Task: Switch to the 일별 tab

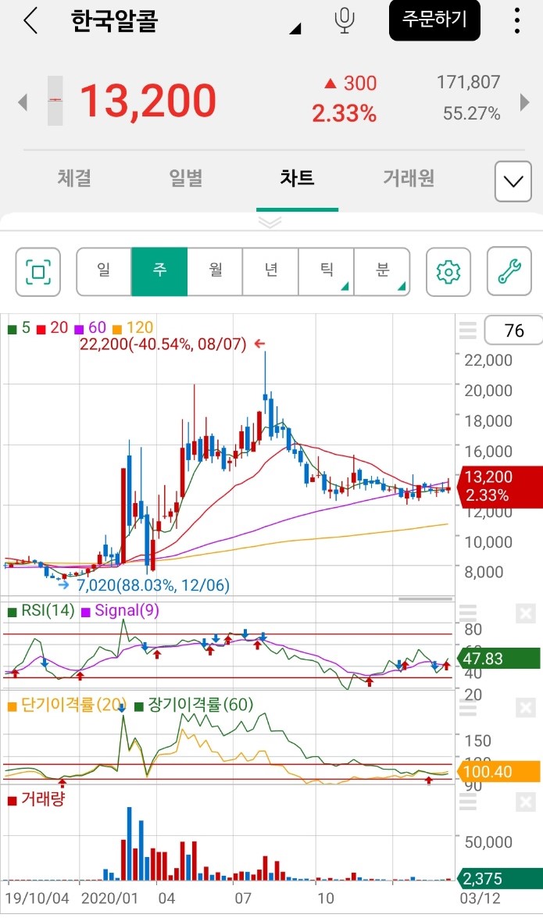Action: pos(186,177)
